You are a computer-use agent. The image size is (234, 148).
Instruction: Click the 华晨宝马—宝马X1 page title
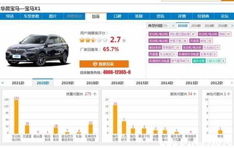pyautogui.click(x=20, y=9)
